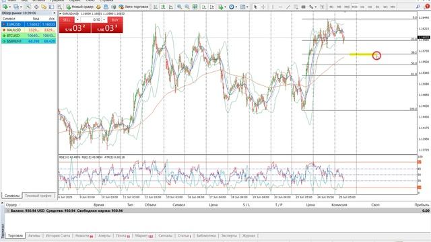Click the trade volume 0.10 field
The image size is (431, 242).
[91, 19]
